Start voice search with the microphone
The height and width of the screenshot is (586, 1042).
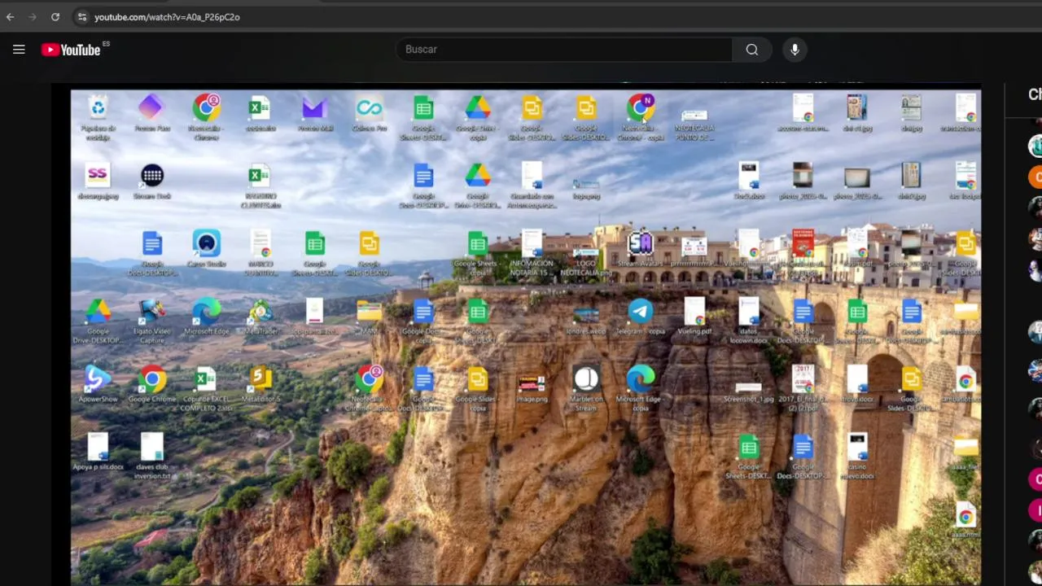(x=795, y=50)
